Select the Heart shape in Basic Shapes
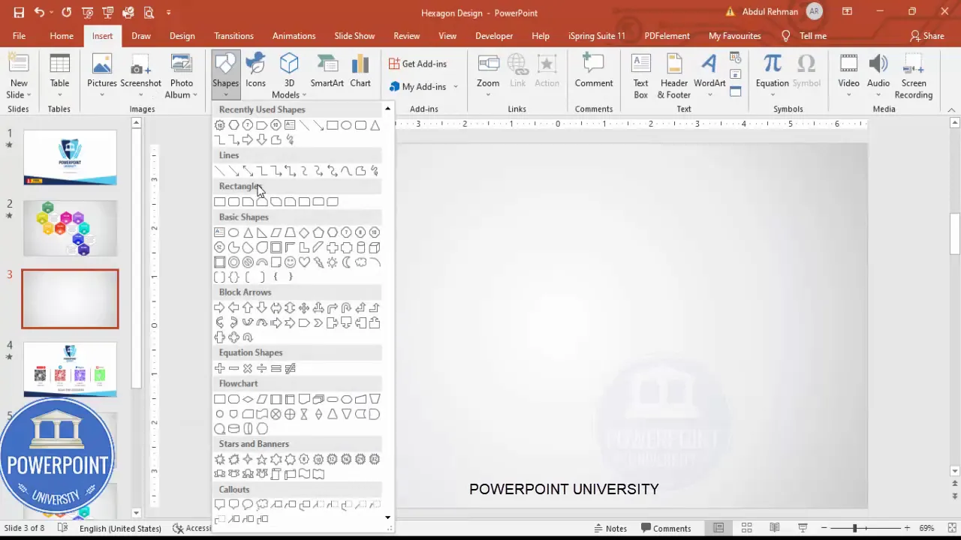Screen dimensions: 961x540 [x=304, y=262]
